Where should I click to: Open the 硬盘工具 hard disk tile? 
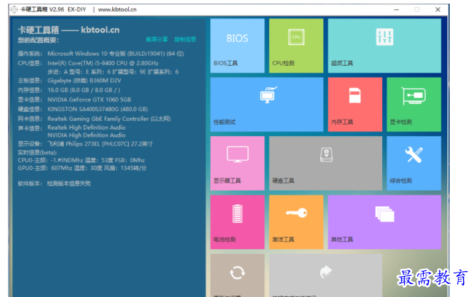[326, 163]
